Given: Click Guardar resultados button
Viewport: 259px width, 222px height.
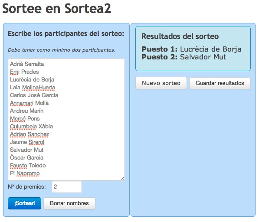Looking at the screenshot, I should pyautogui.click(x=220, y=83).
